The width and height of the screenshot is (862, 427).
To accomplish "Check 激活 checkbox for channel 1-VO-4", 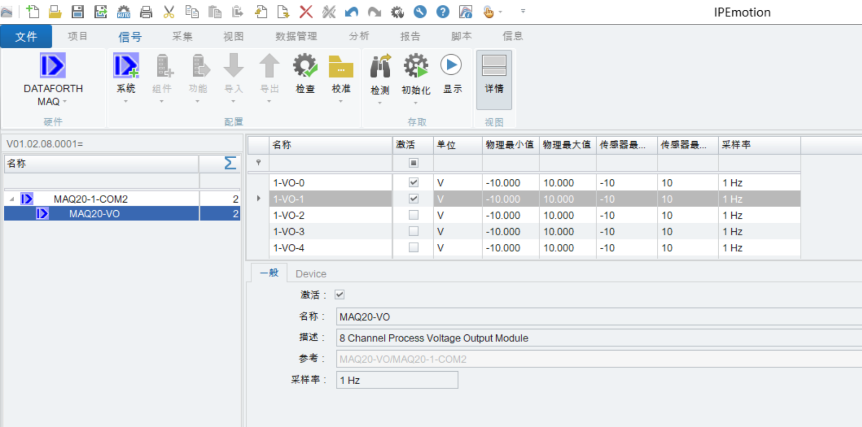I will click(414, 248).
